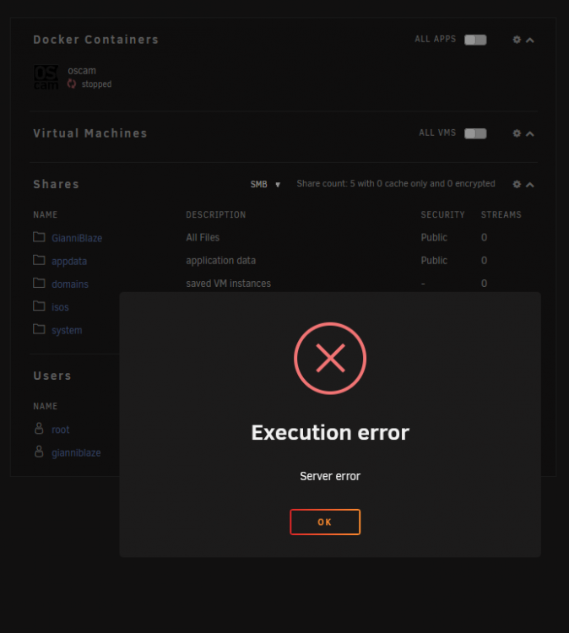Click the Server error message text

click(x=330, y=476)
